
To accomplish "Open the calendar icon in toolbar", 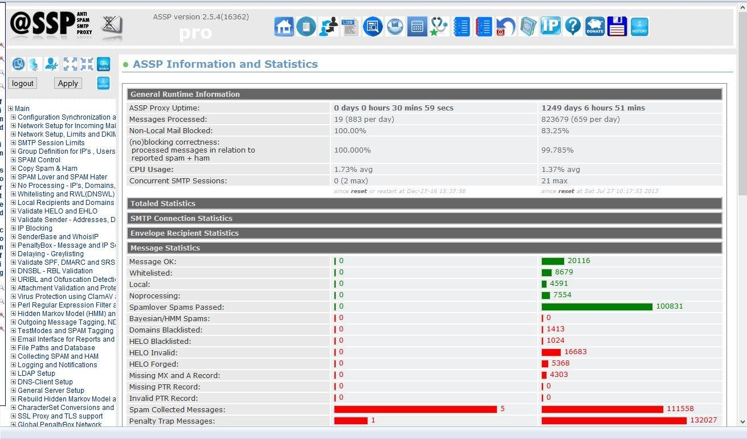I will (417, 27).
